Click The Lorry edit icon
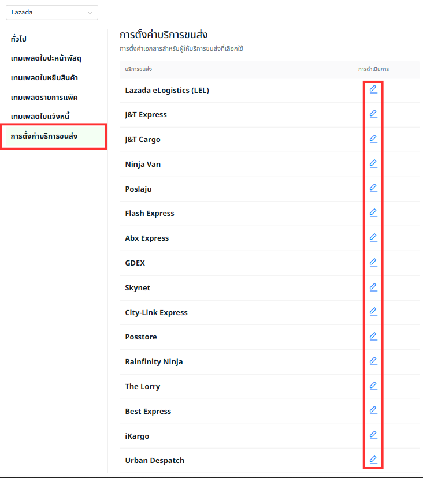Viewport: 423px width, 478px height. click(x=373, y=386)
